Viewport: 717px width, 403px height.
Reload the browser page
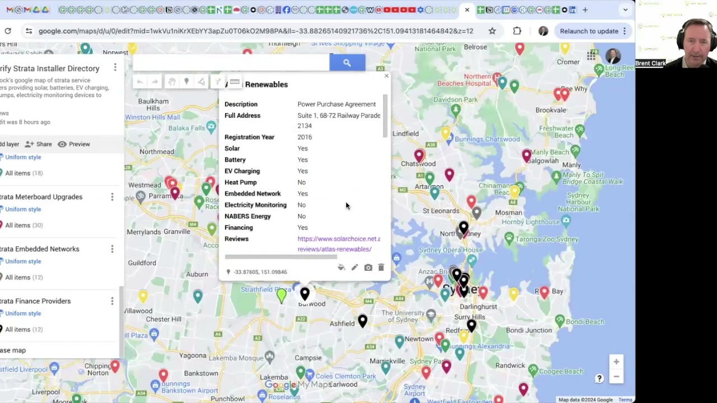[8, 31]
